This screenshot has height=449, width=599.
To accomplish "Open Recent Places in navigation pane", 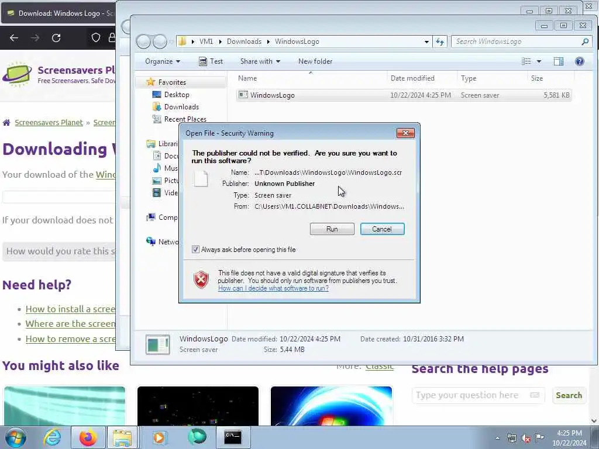I will click(185, 119).
